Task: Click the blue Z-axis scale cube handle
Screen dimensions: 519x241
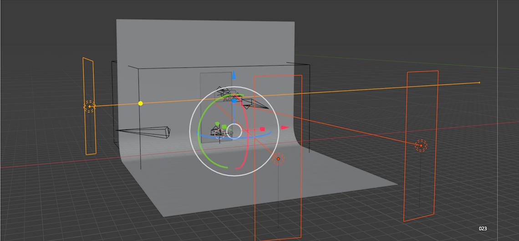Action: tap(234, 100)
